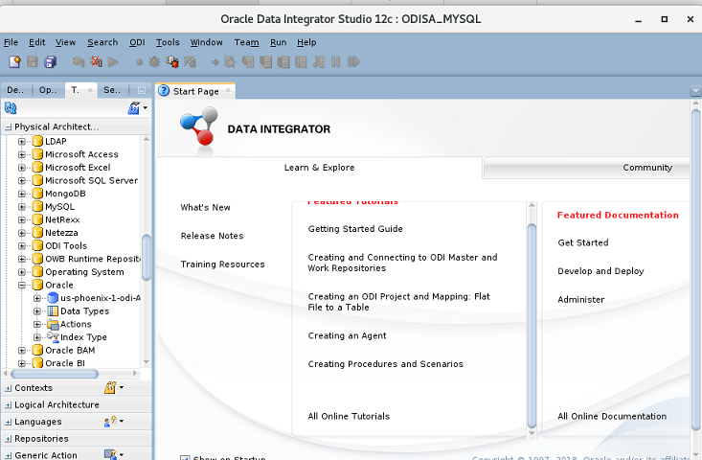
Task: Expand the Logical Architecture section
Action: pyautogui.click(x=8, y=405)
